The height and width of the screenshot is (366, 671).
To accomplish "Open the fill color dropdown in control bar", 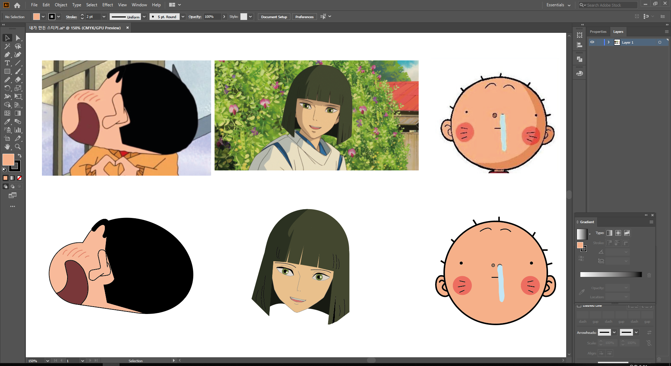I will click(x=43, y=17).
